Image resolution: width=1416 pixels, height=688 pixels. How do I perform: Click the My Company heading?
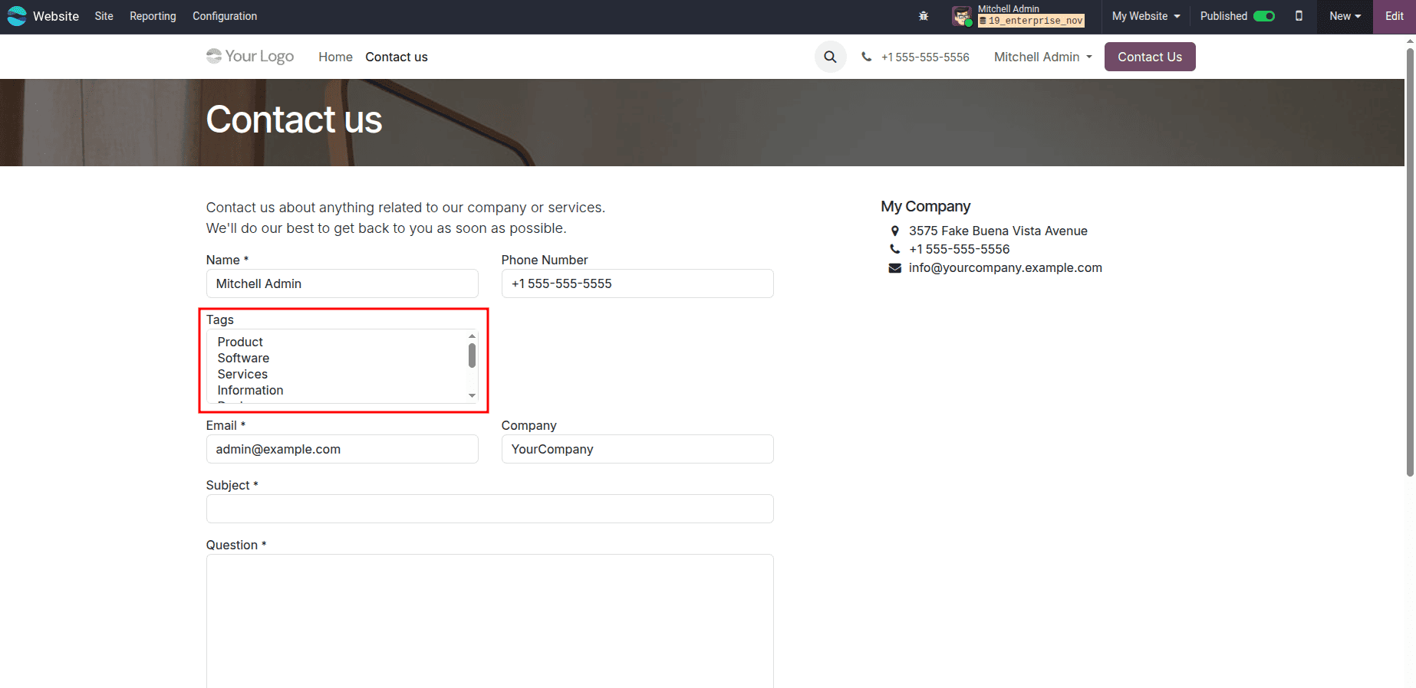[925, 206]
